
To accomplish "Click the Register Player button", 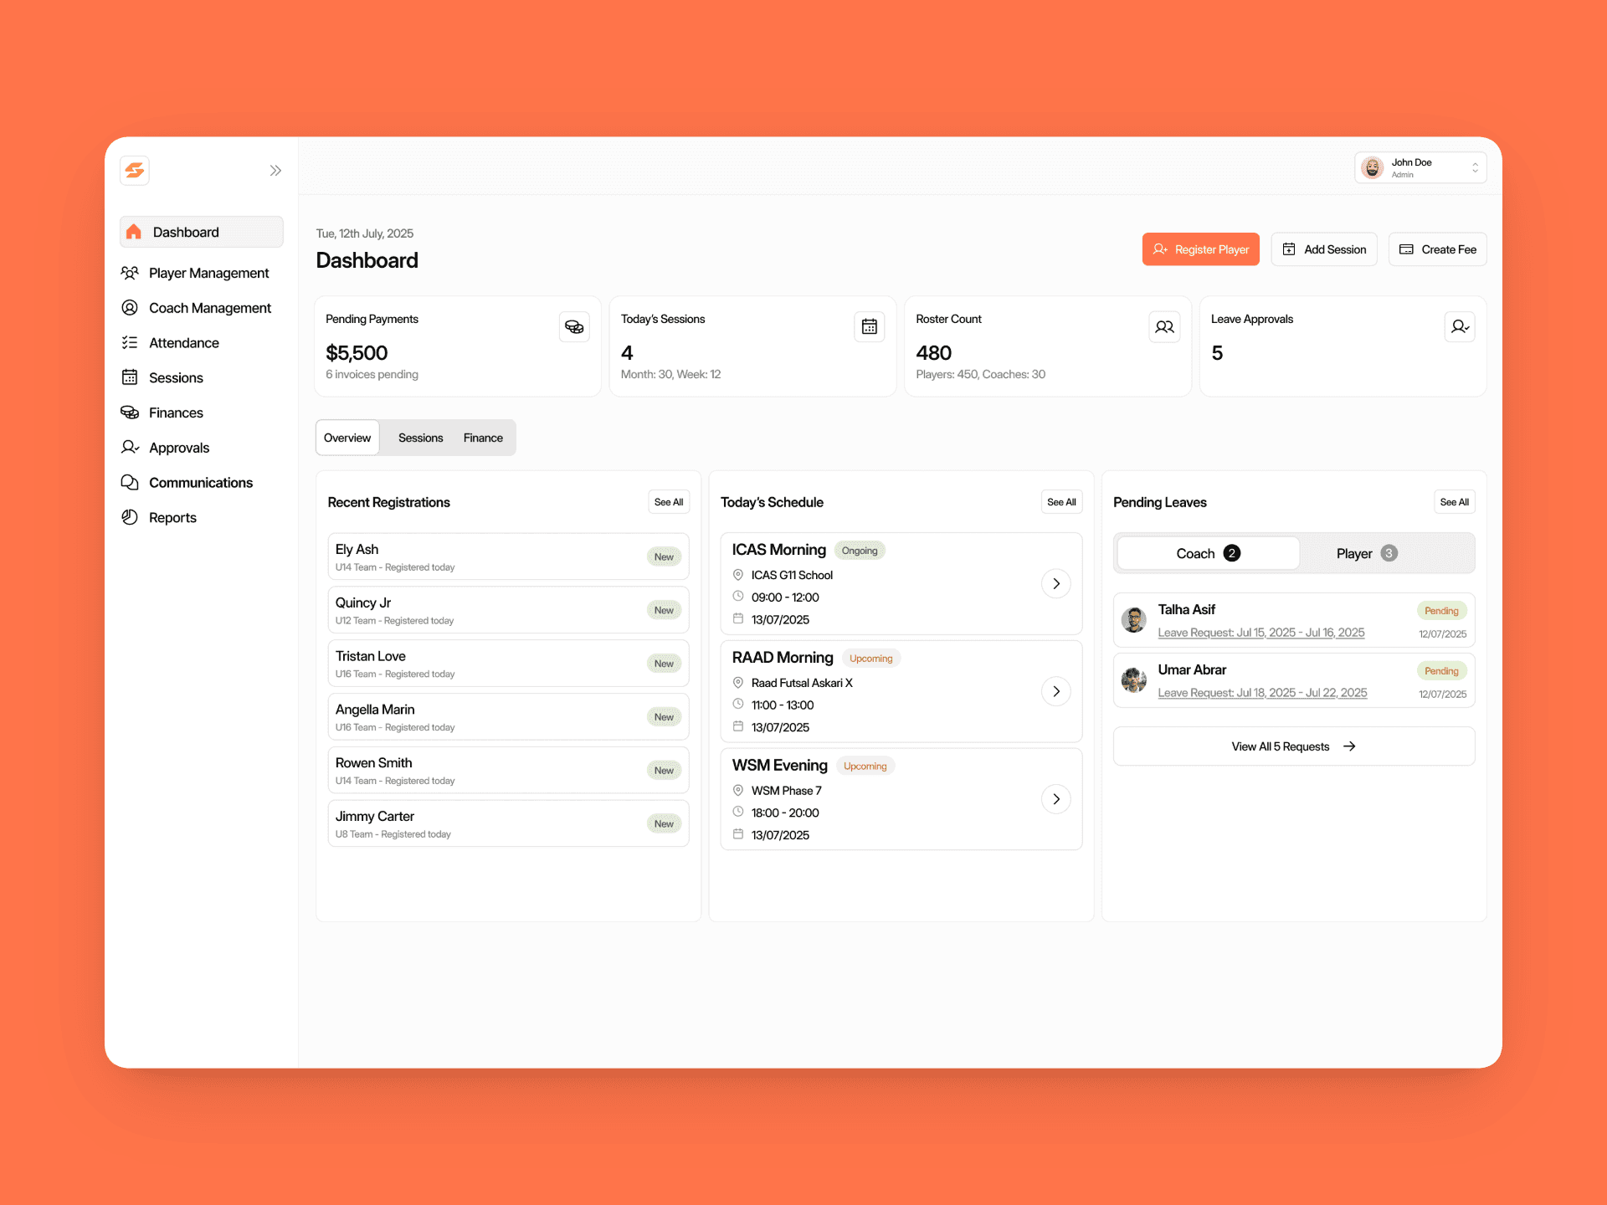I will [x=1200, y=249].
